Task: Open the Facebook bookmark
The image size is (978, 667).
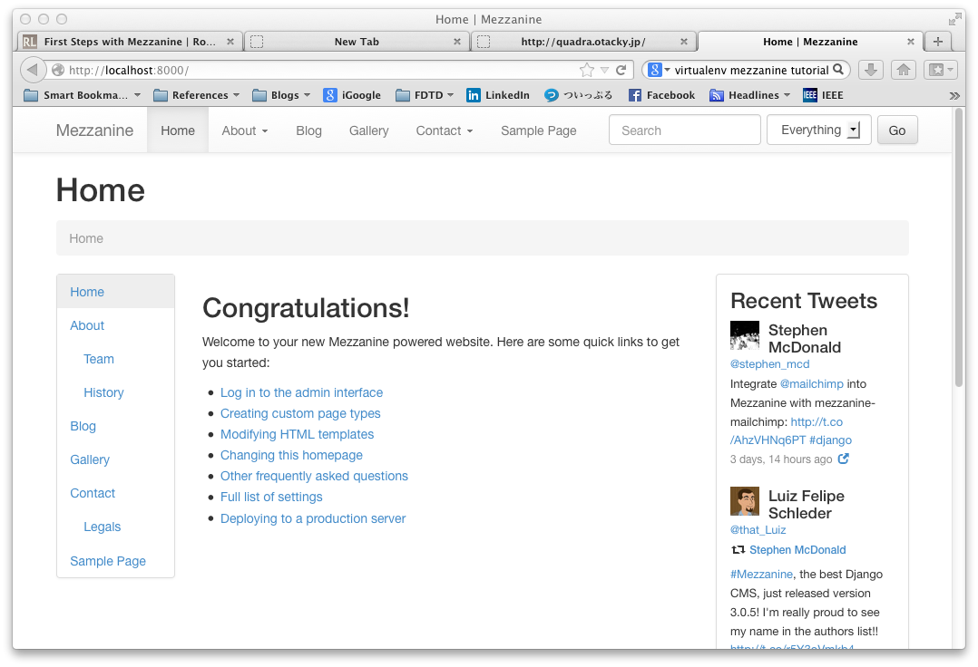Action: pos(661,95)
